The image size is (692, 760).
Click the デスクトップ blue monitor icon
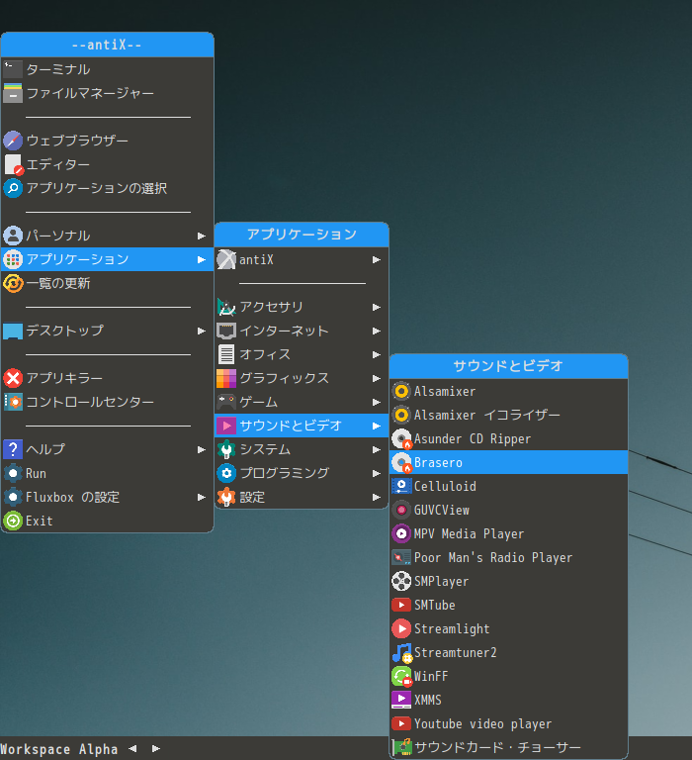[x=13, y=331]
